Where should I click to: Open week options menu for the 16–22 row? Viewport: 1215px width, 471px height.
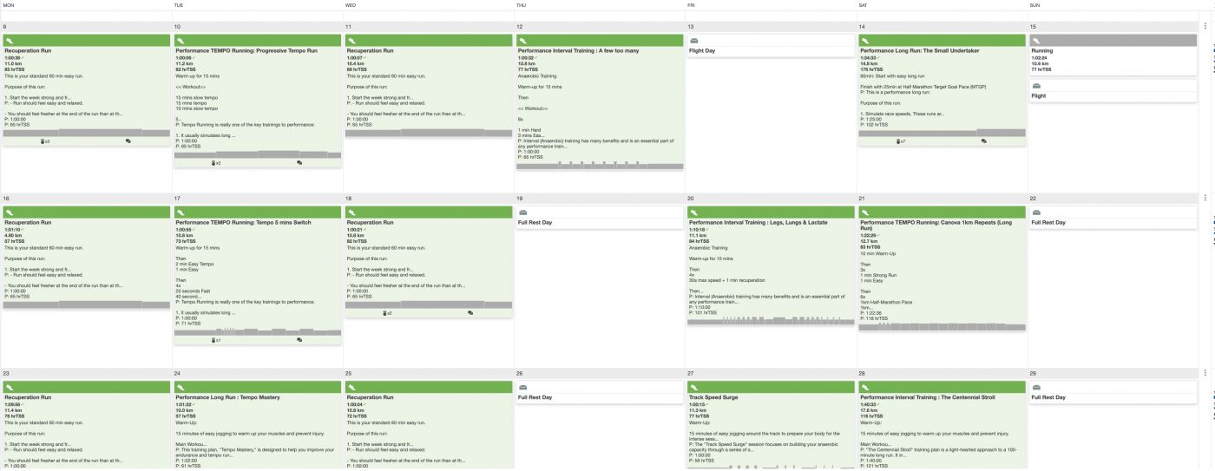point(1205,198)
